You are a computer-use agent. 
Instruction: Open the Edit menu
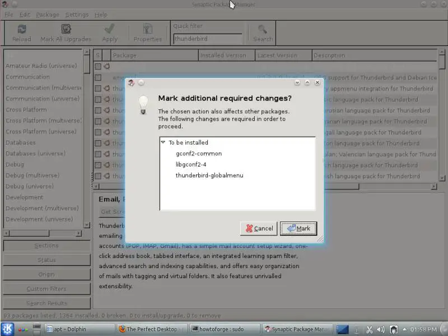tap(25, 15)
